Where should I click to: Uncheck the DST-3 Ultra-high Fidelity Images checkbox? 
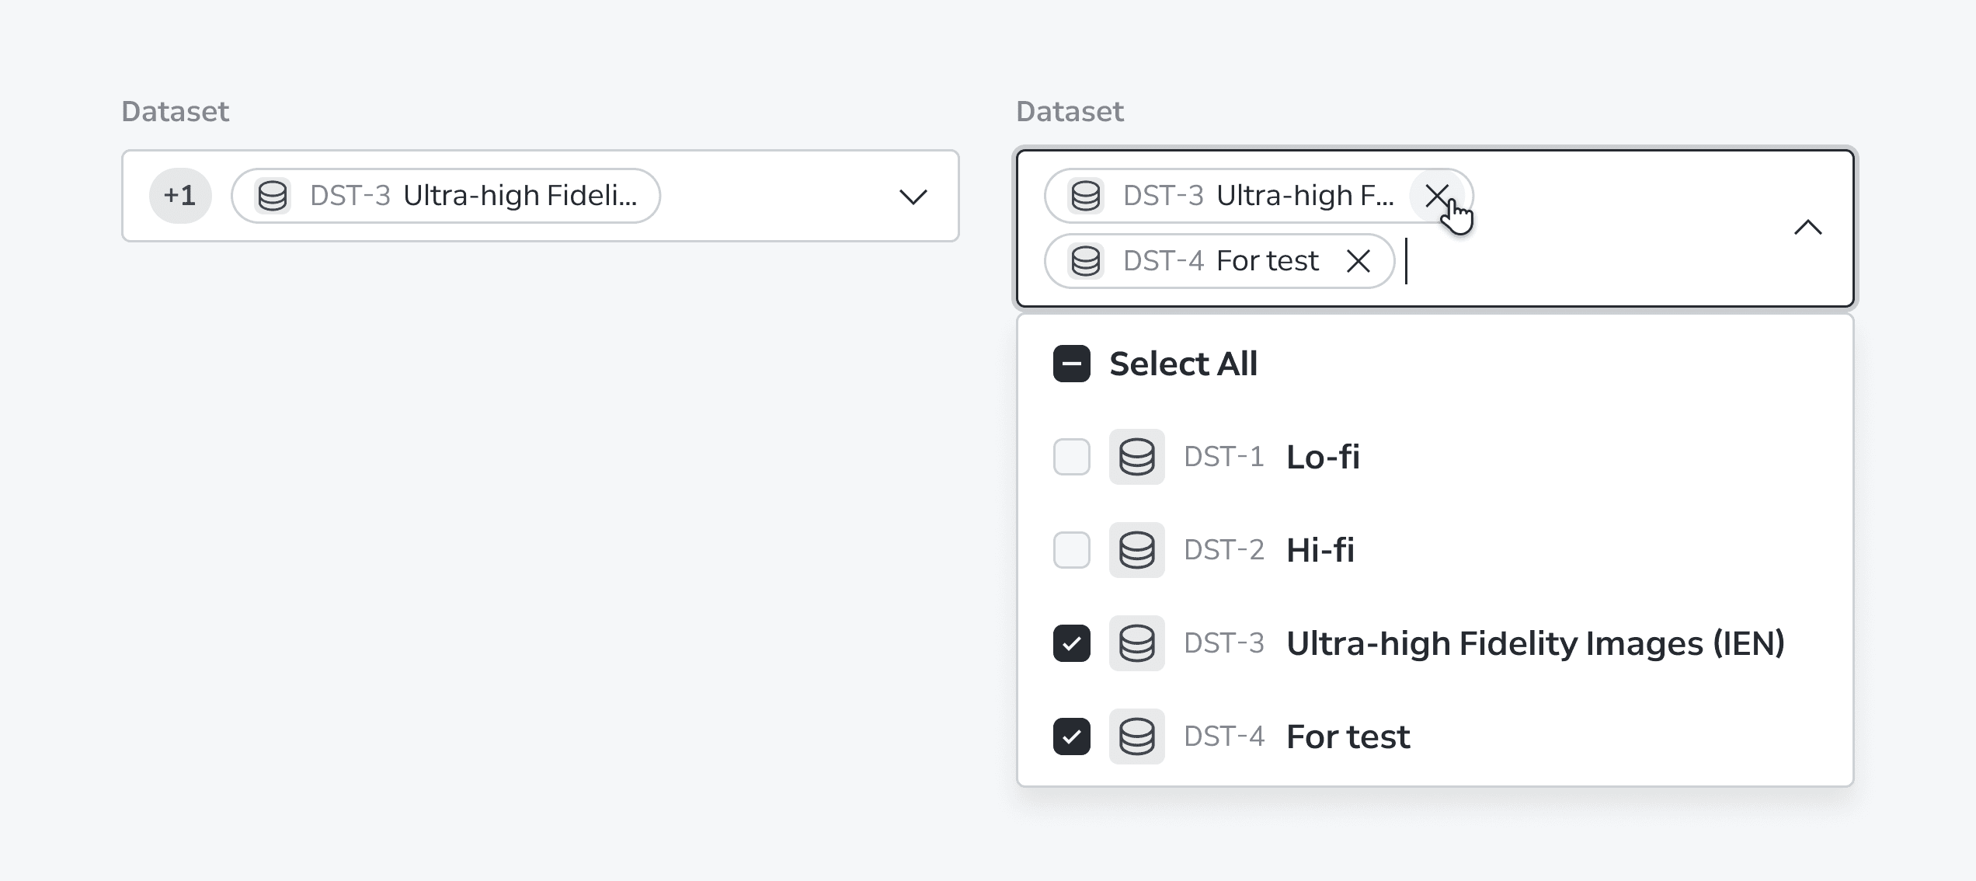1071,643
